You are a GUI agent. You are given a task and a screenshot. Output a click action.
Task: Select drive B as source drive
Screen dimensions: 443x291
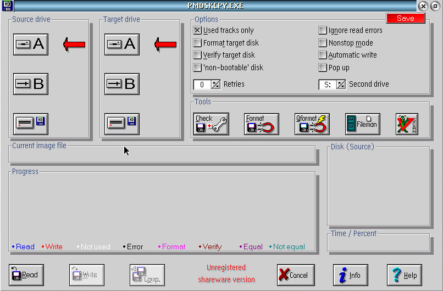[x=31, y=84]
